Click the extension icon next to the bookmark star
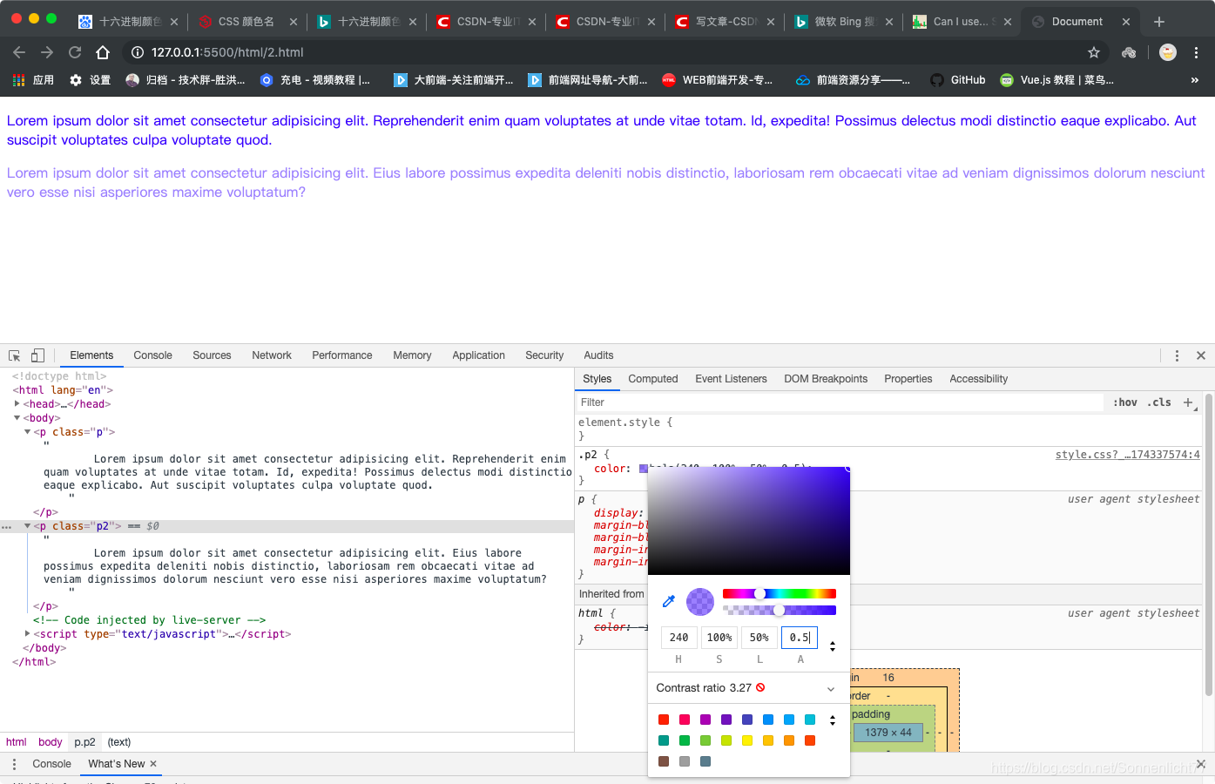The width and height of the screenshot is (1215, 784). [1129, 52]
